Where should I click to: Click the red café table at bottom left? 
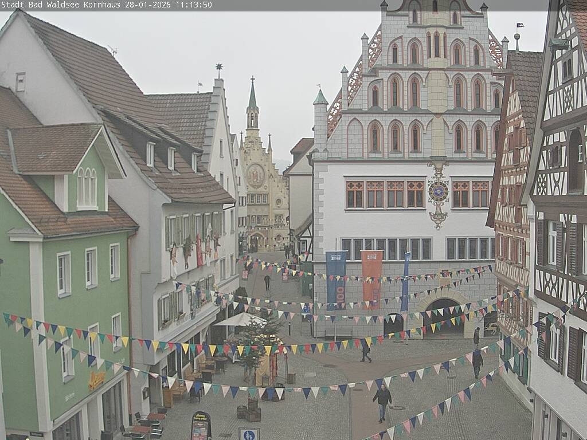point(155,417)
